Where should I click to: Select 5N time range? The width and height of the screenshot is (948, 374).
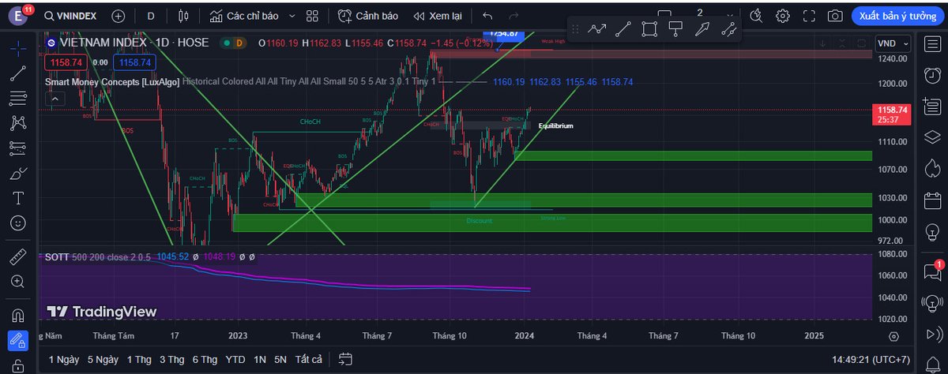pos(280,359)
